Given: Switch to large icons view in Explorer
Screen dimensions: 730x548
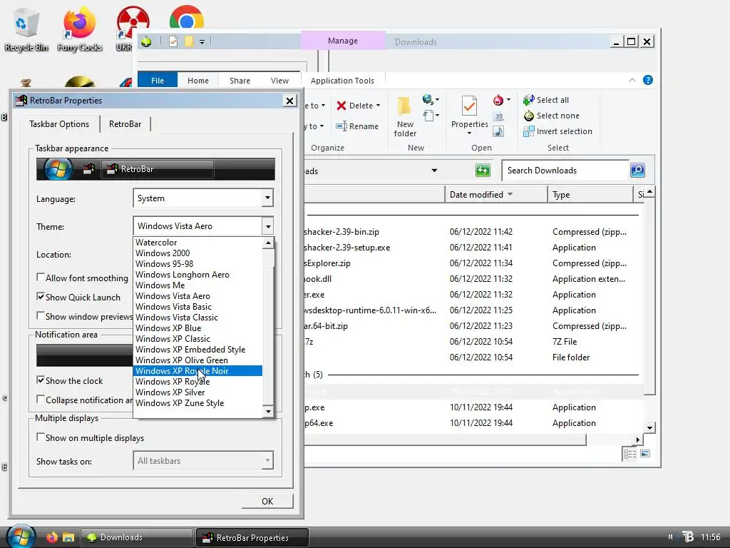Looking at the screenshot, I should (x=645, y=454).
